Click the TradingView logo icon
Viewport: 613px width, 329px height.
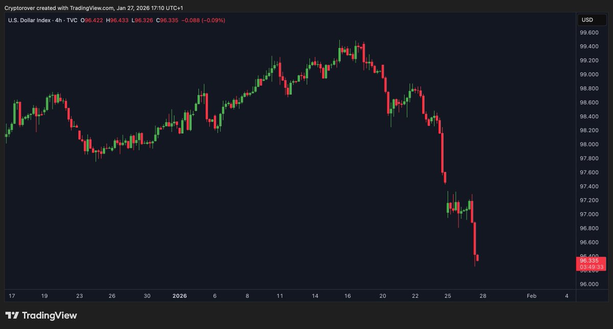(x=12, y=316)
